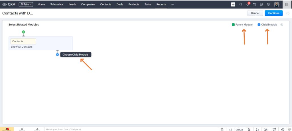
Task: Go to the Home tab
Action: pyautogui.click(x=41, y=5)
